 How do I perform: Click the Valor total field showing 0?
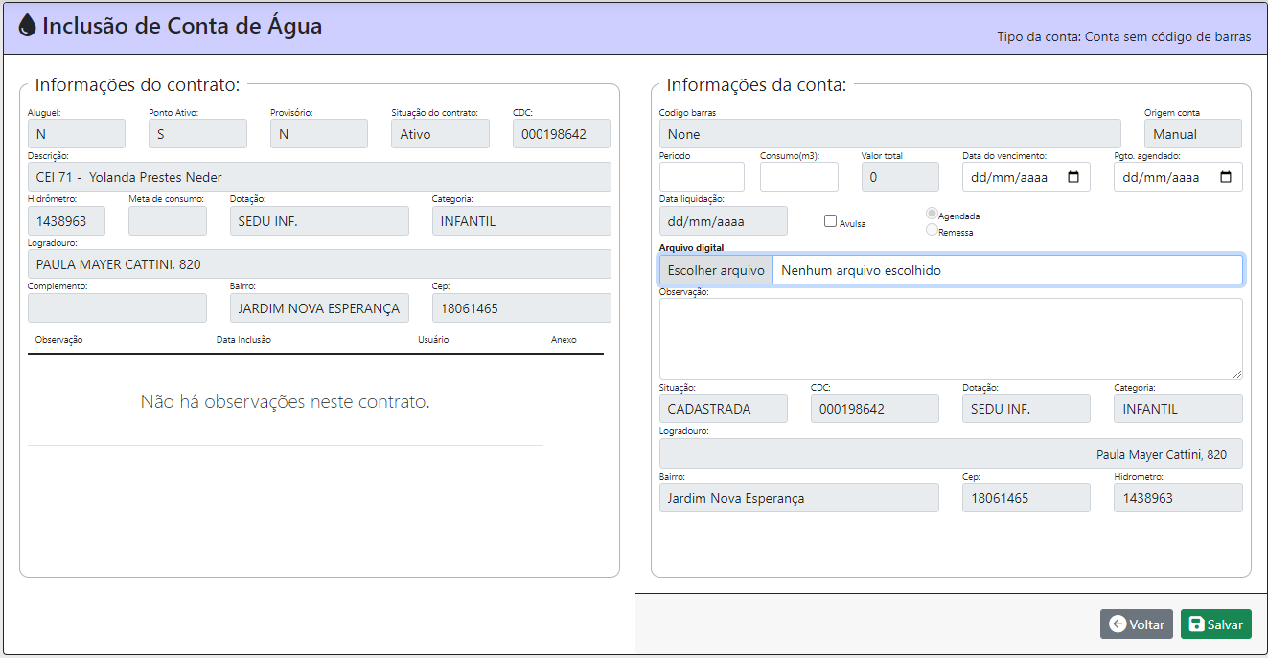(900, 177)
